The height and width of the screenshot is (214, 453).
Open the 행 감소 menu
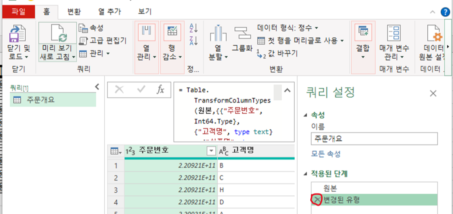[172, 47]
